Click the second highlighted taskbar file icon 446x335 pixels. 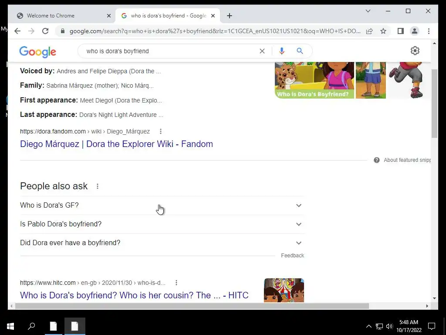tap(74, 326)
